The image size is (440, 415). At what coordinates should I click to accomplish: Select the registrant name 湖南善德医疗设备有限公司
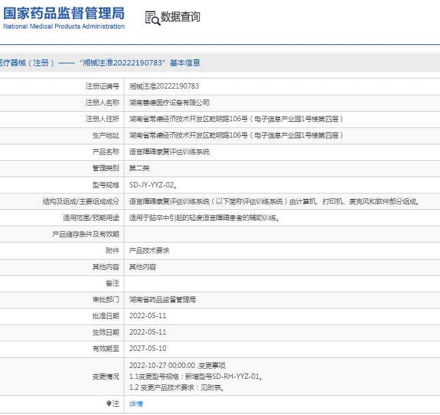(x=169, y=103)
